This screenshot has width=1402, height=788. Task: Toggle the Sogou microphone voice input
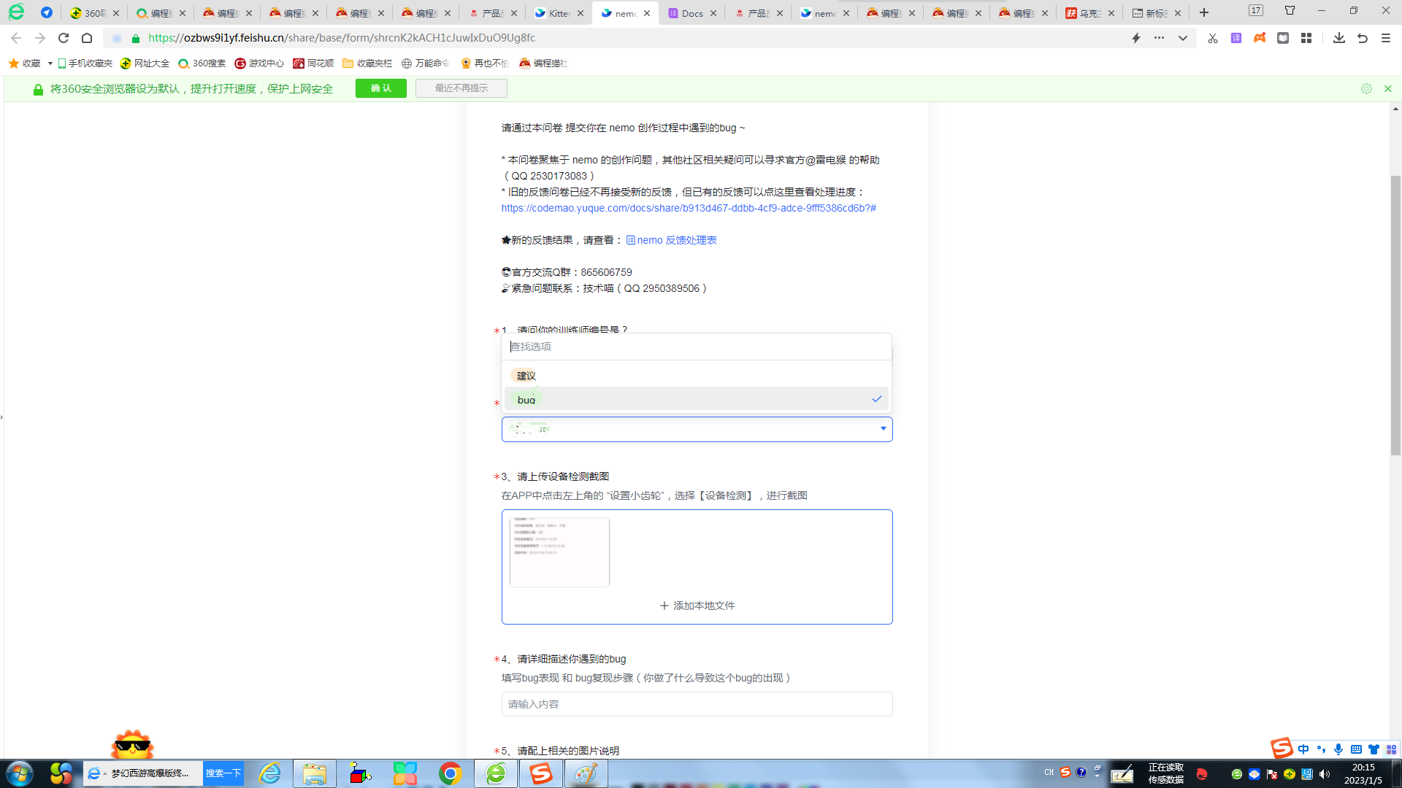pyautogui.click(x=1338, y=749)
